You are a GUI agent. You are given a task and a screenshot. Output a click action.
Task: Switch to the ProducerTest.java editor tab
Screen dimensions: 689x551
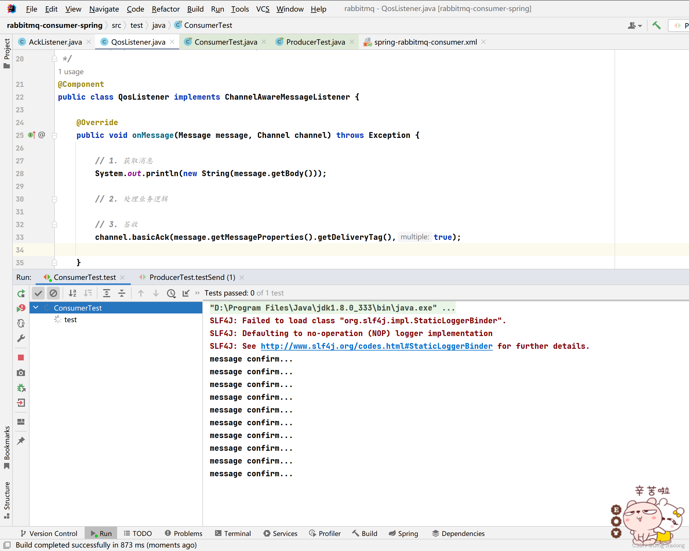(315, 42)
